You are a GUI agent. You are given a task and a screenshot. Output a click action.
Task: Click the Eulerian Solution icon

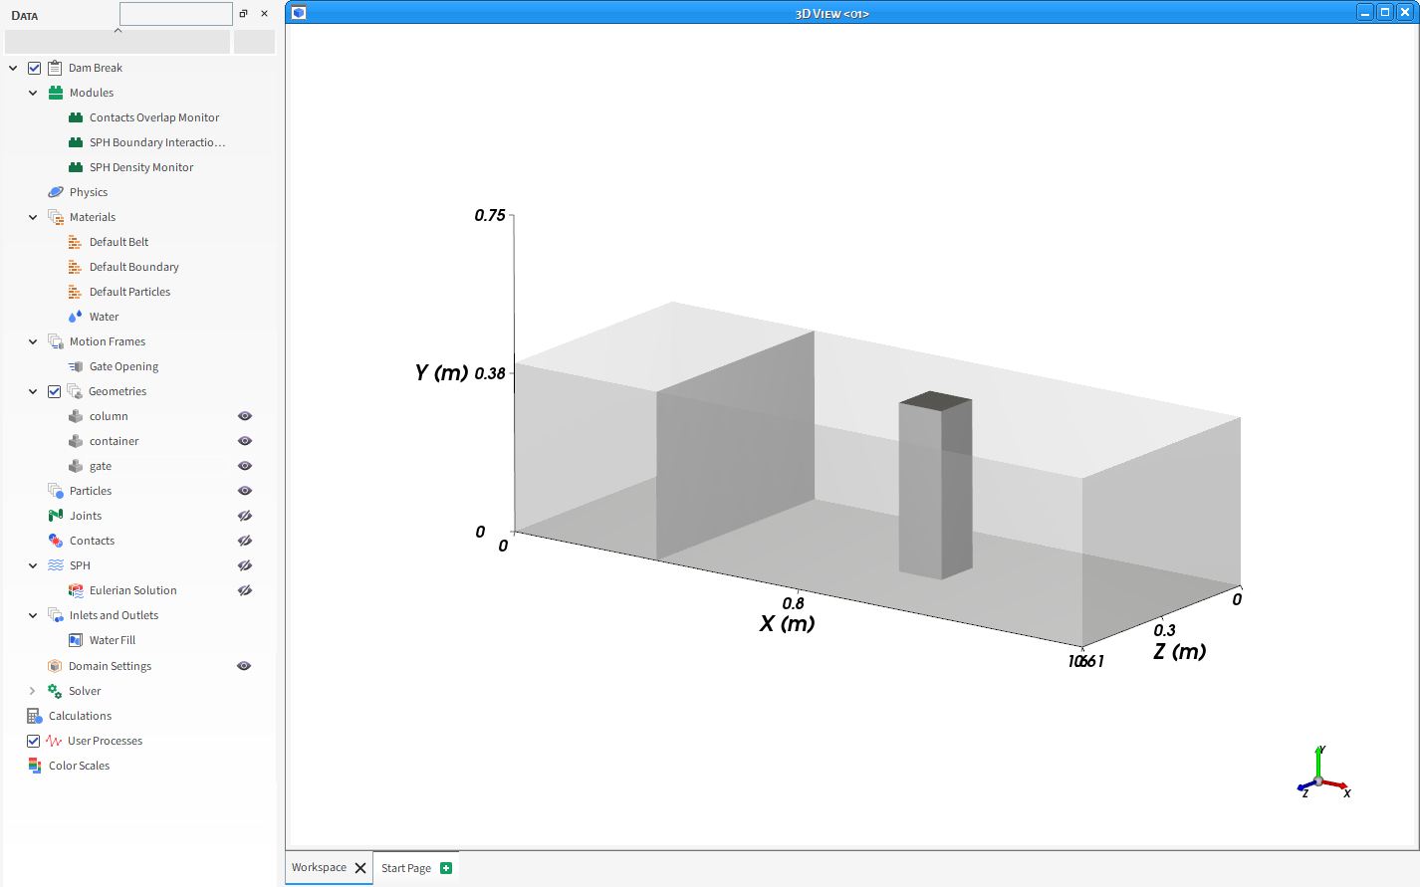click(x=76, y=590)
